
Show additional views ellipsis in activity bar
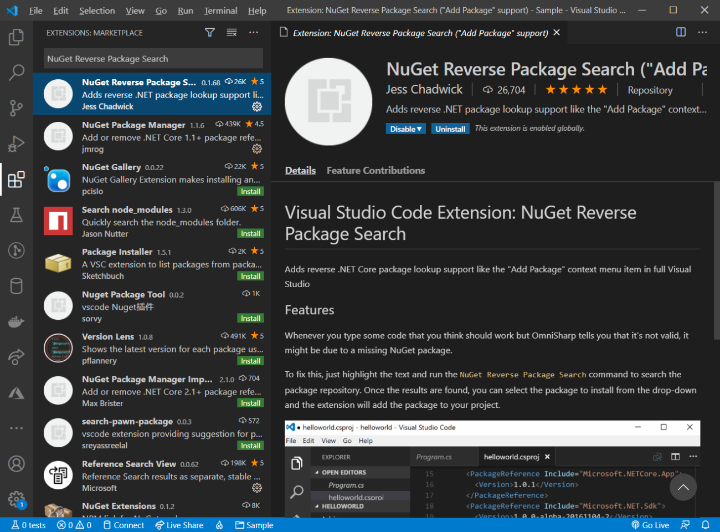point(16,428)
